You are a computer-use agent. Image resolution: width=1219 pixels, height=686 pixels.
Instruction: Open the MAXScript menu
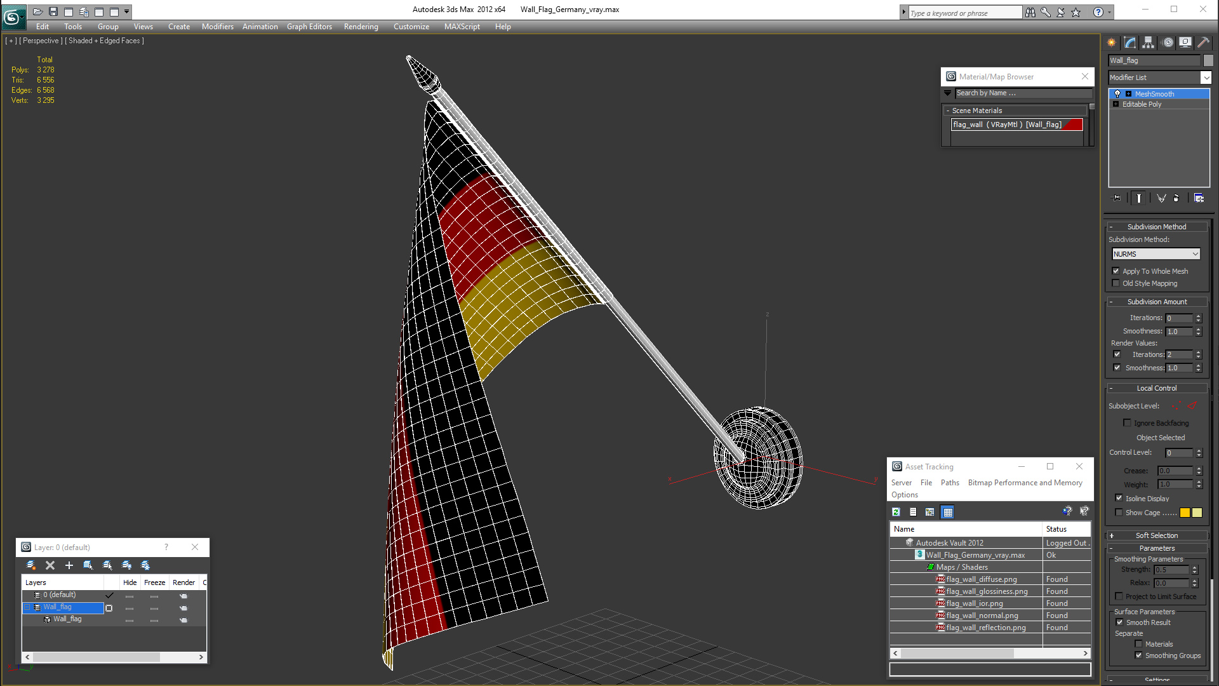point(462,27)
